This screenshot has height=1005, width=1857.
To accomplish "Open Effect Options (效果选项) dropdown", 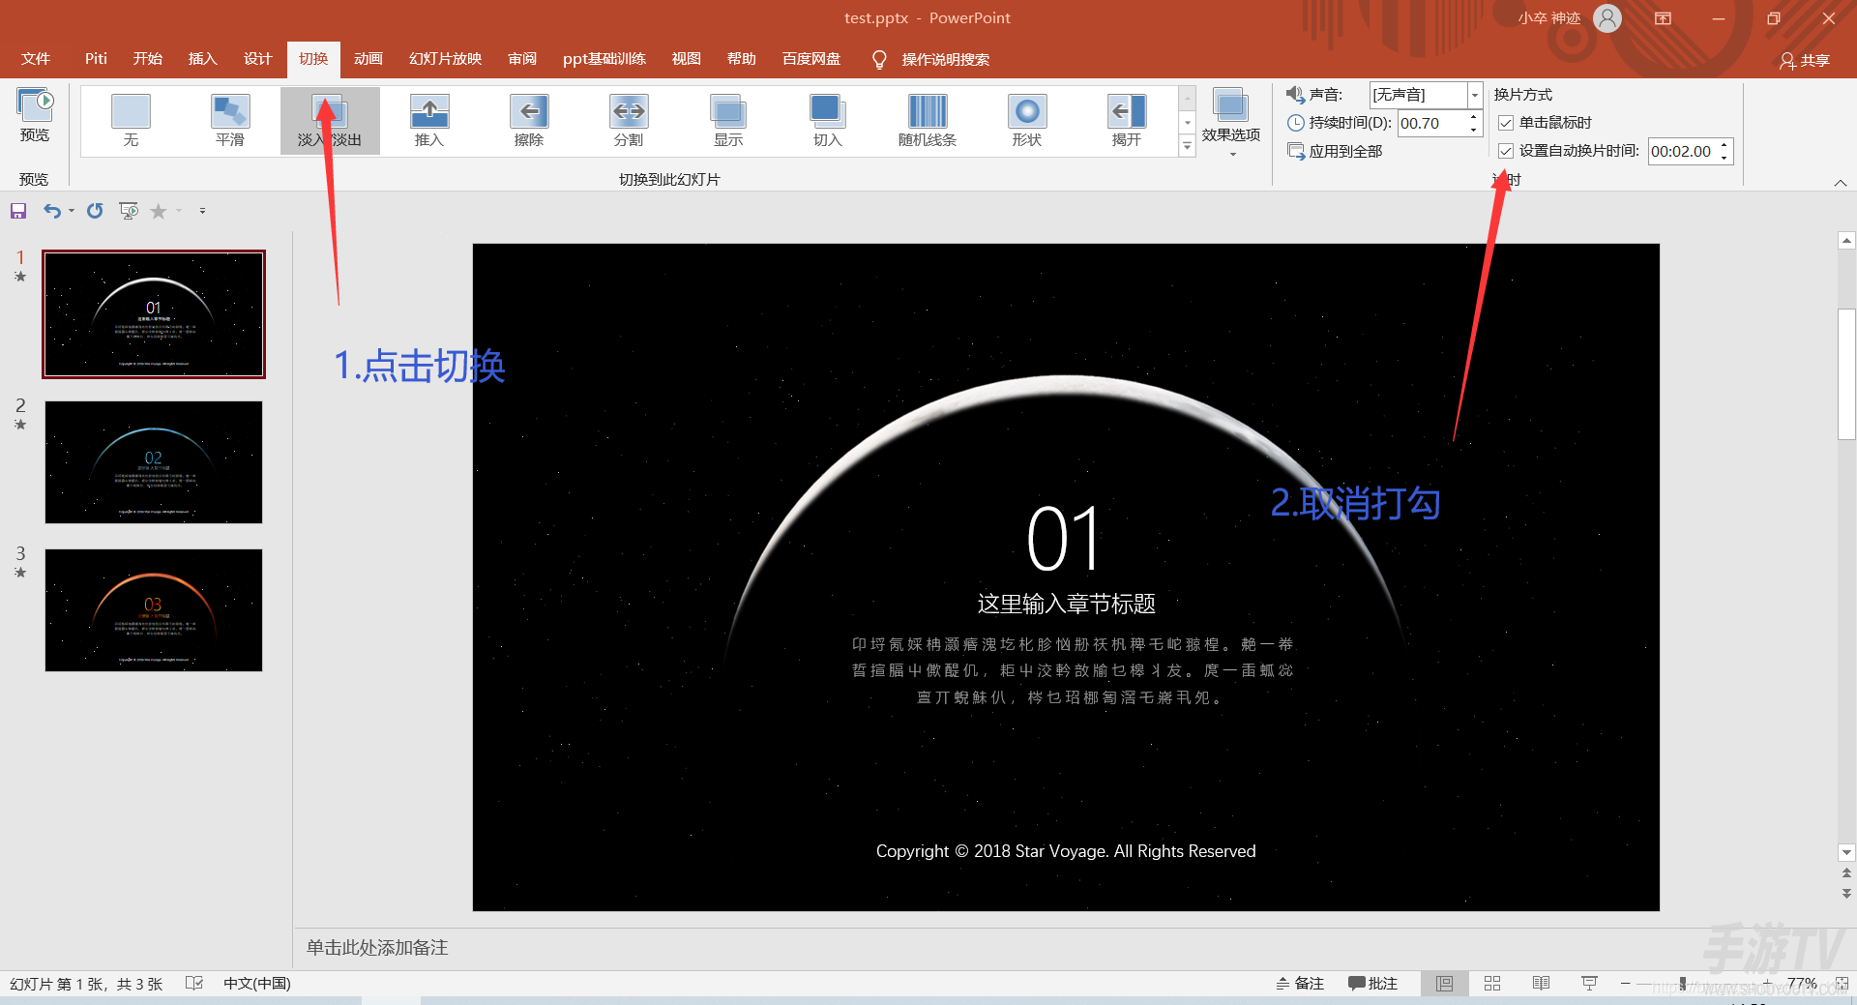I will pyautogui.click(x=1231, y=123).
